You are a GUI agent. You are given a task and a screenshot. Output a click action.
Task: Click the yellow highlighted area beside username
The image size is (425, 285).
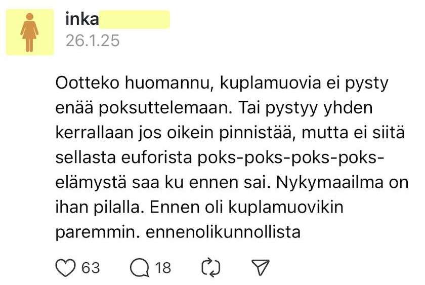click(x=135, y=19)
